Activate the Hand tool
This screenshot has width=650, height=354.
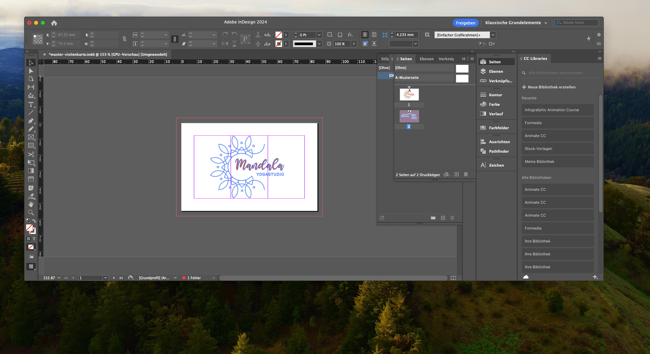31,204
